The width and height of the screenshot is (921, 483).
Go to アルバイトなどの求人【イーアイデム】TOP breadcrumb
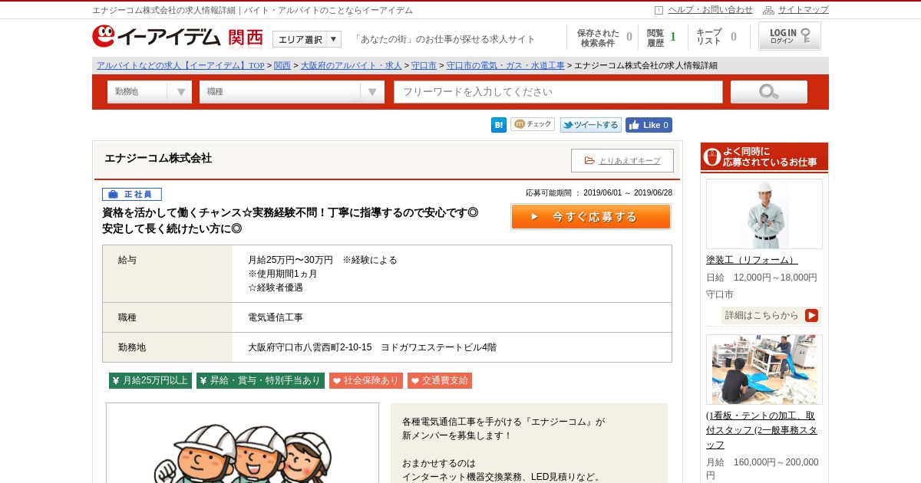tap(180, 65)
